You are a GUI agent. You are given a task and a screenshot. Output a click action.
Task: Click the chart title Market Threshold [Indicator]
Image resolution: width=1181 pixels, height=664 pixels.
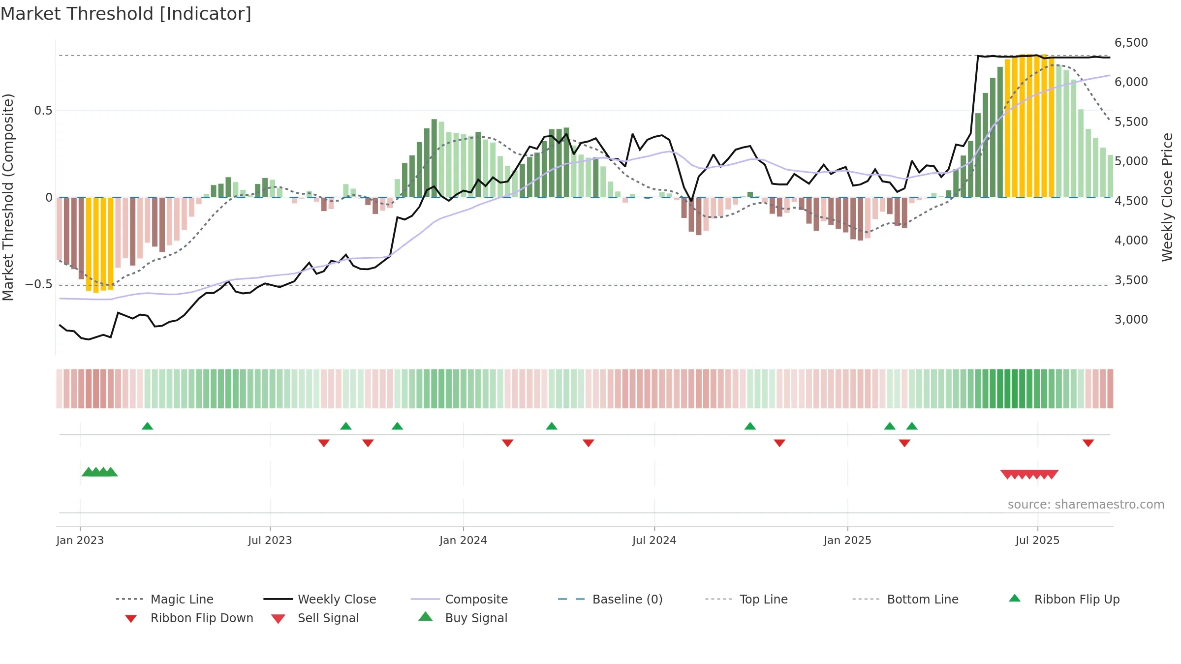(x=126, y=14)
